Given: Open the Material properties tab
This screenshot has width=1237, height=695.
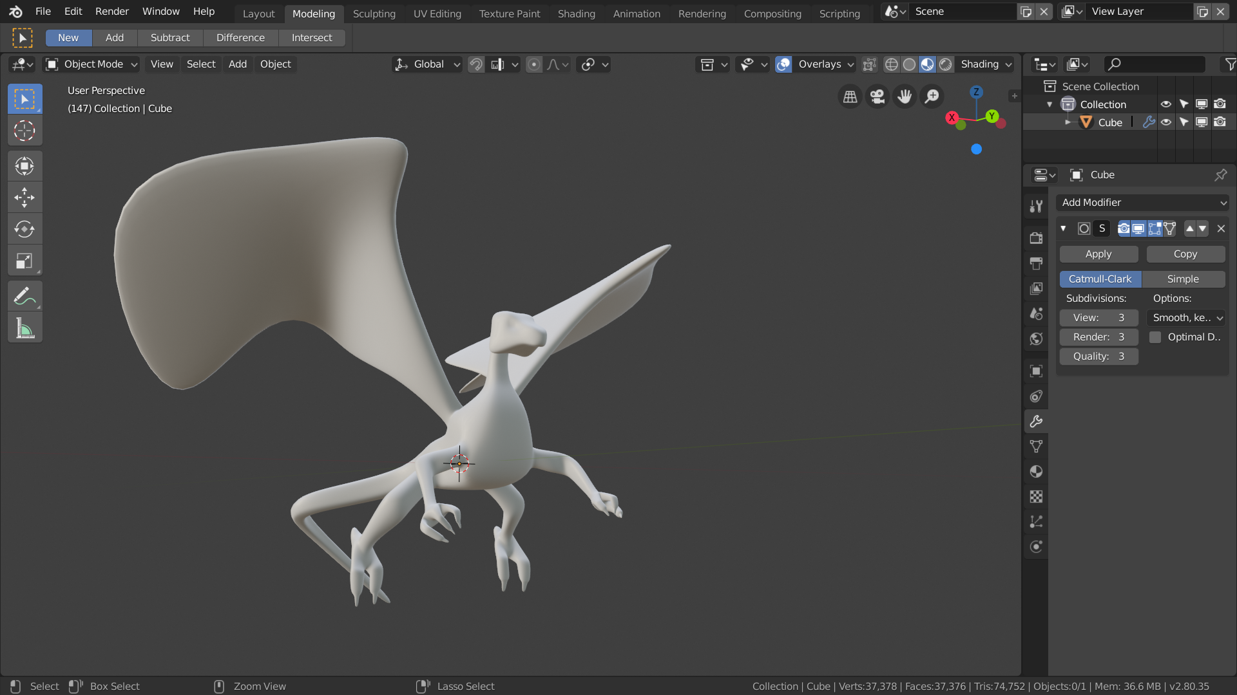Looking at the screenshot, I should 1036,472.
